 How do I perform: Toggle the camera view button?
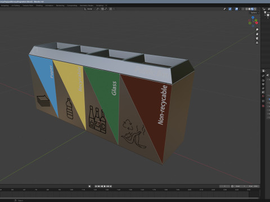tap(257, 38)
